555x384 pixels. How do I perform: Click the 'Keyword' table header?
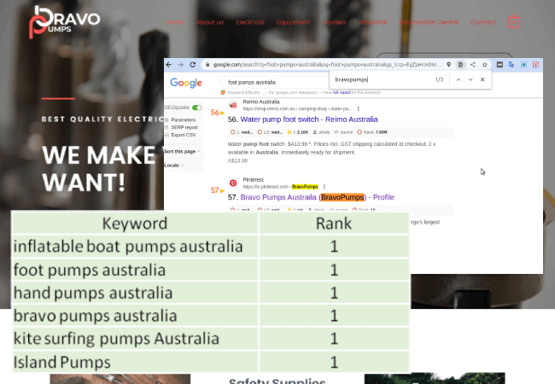135,224
